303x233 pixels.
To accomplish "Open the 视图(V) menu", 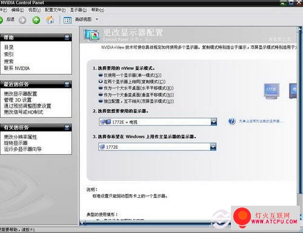I will (x=35, y=10).
